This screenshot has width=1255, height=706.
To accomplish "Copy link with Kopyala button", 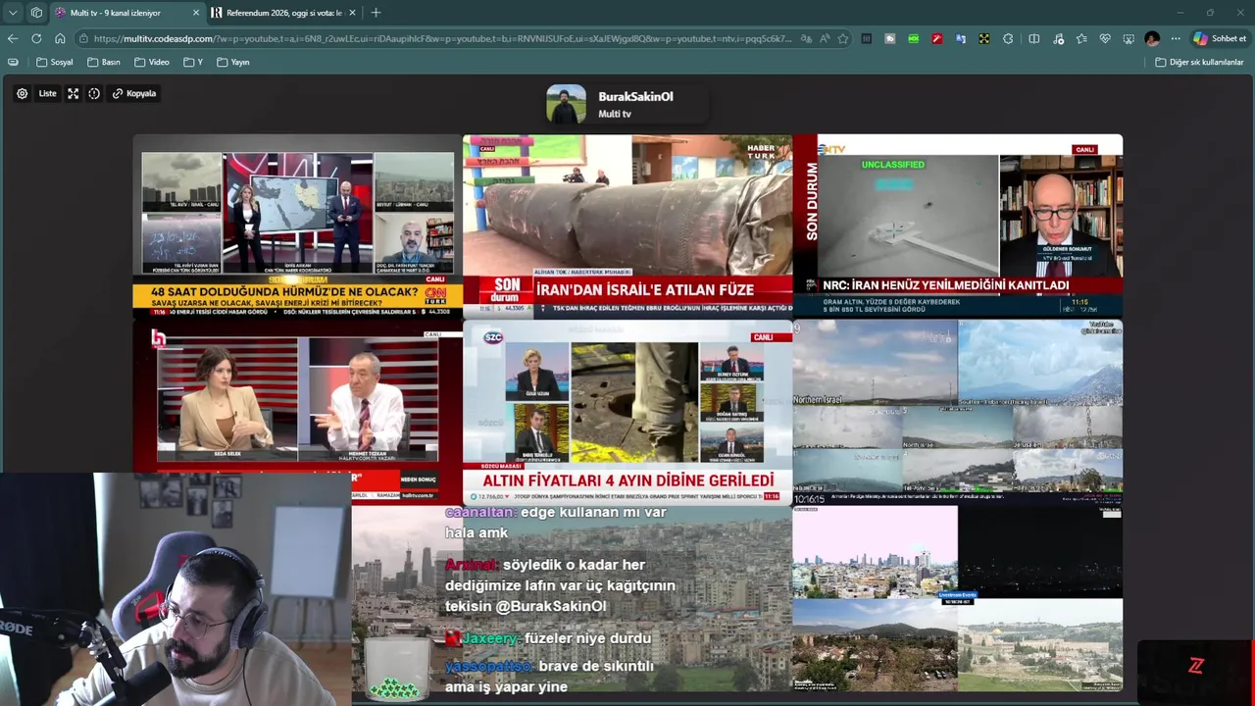I will click(x=134, y=94).
